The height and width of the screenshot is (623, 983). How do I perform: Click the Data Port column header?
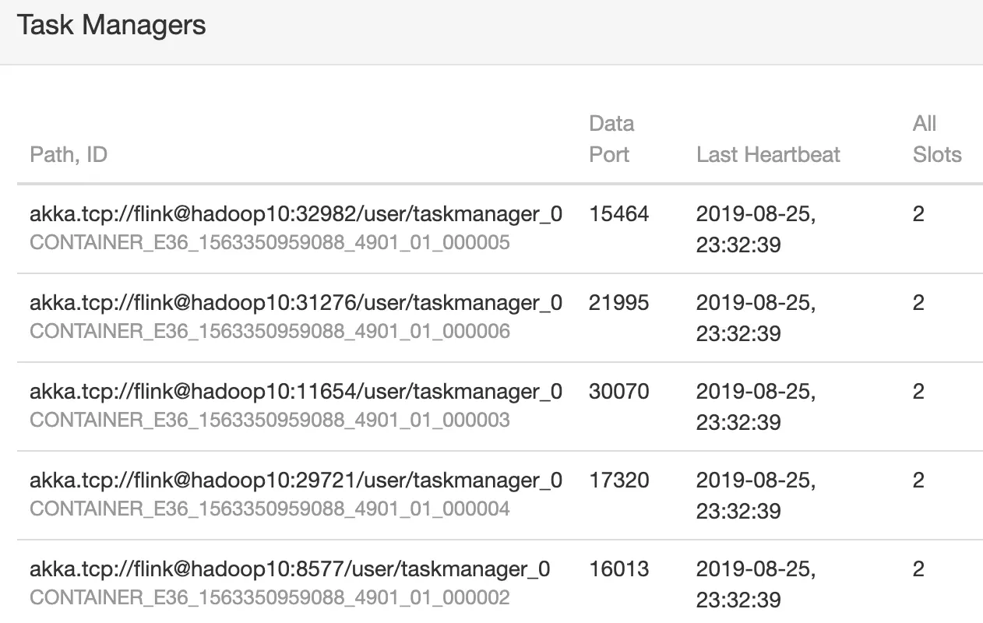(x=611, y=139)
